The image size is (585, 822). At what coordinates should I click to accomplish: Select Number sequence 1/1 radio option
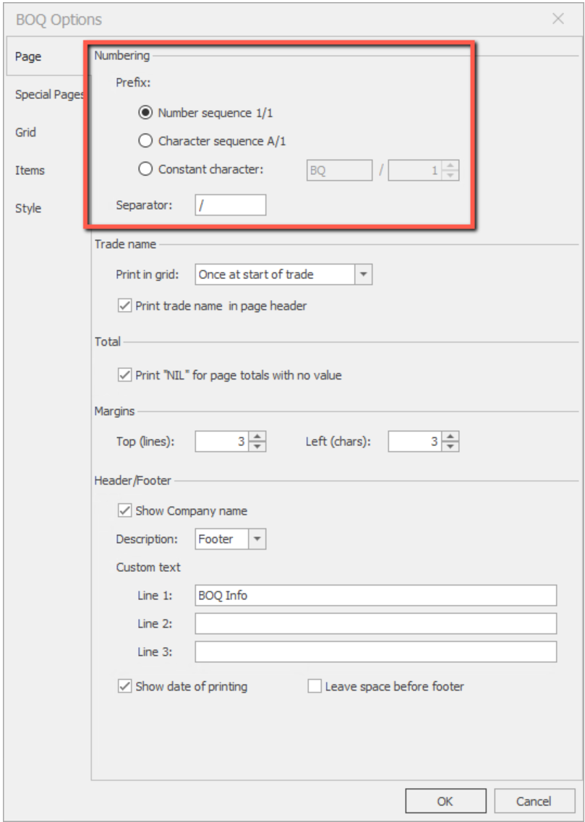click(145, 113)
